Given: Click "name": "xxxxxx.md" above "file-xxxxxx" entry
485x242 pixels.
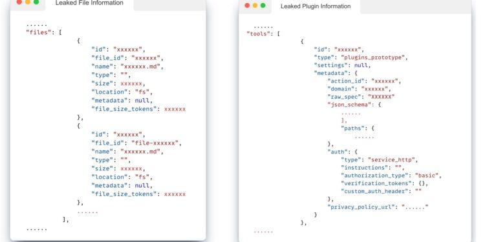Looking at the screenshot, I should pos(127,66).
